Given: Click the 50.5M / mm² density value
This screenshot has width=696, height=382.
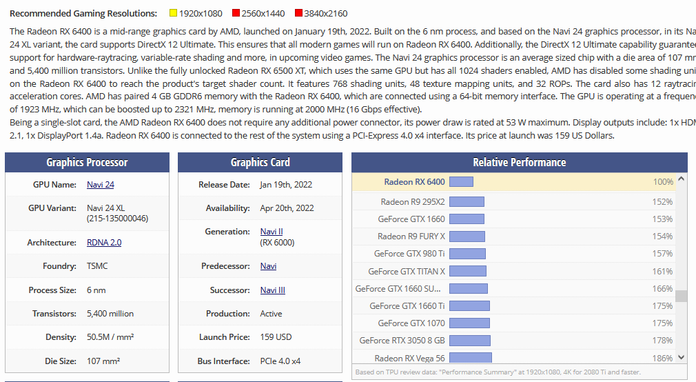Looking at the screenshot, I should [x=110, y=337].
